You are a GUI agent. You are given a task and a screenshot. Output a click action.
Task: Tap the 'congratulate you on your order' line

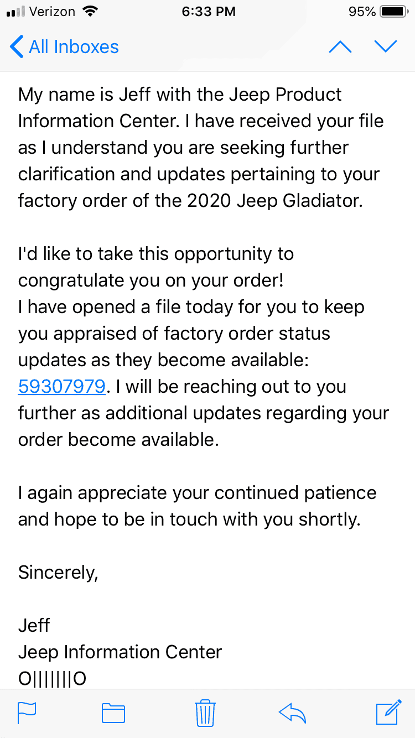[x=151, y=280]
